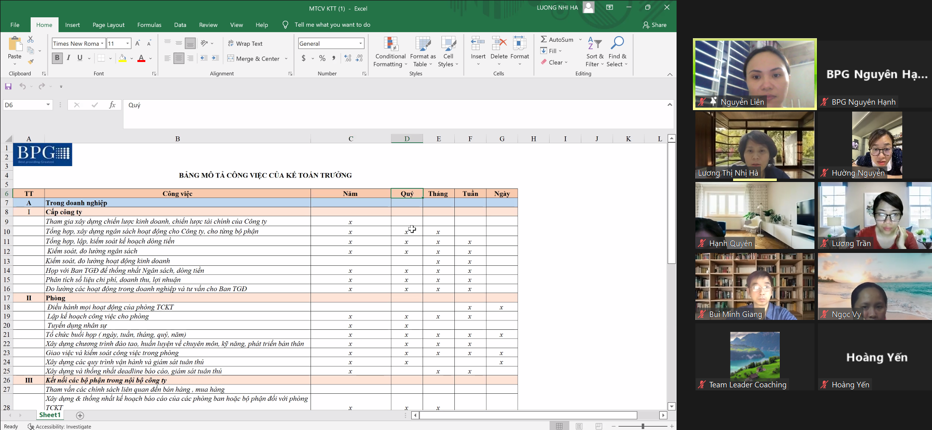Click the Save icon in quick access toolbar
Image resolution: width=932 pixels, height=430 pixels.
[8, 86]
